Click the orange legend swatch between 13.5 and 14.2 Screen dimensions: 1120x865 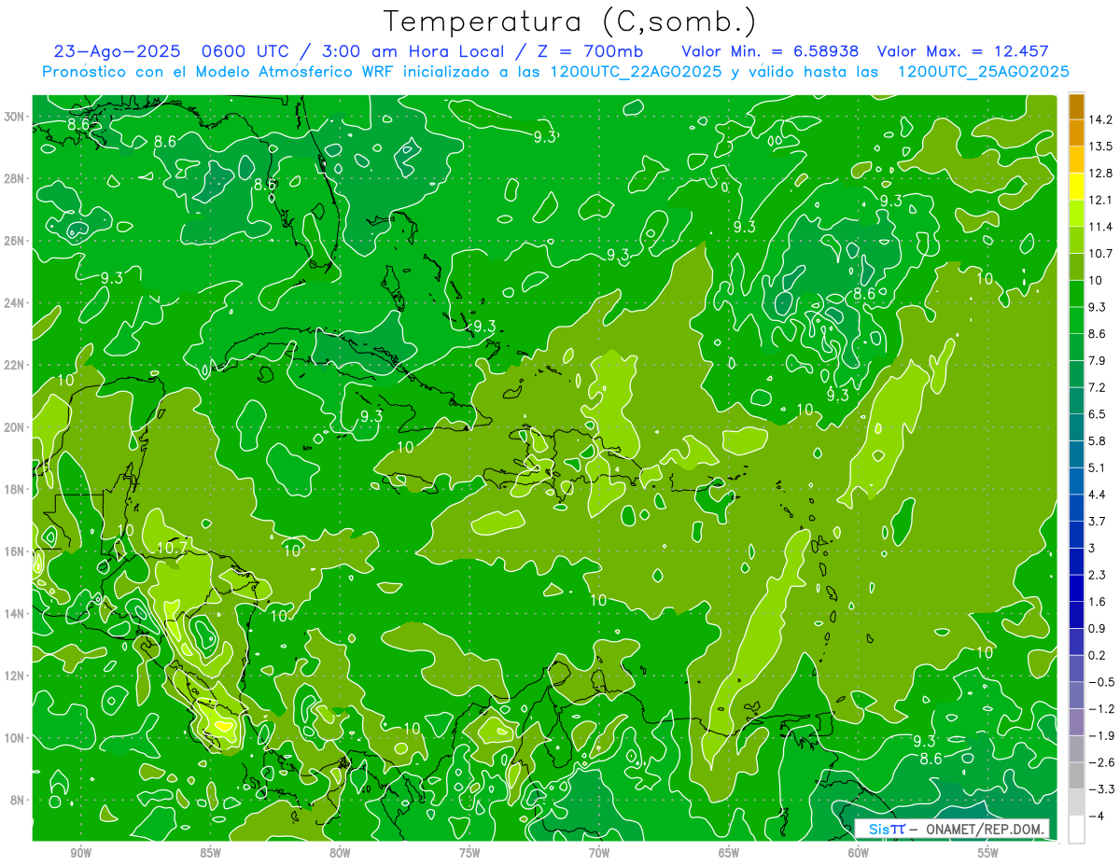(x=1076, y=133)
